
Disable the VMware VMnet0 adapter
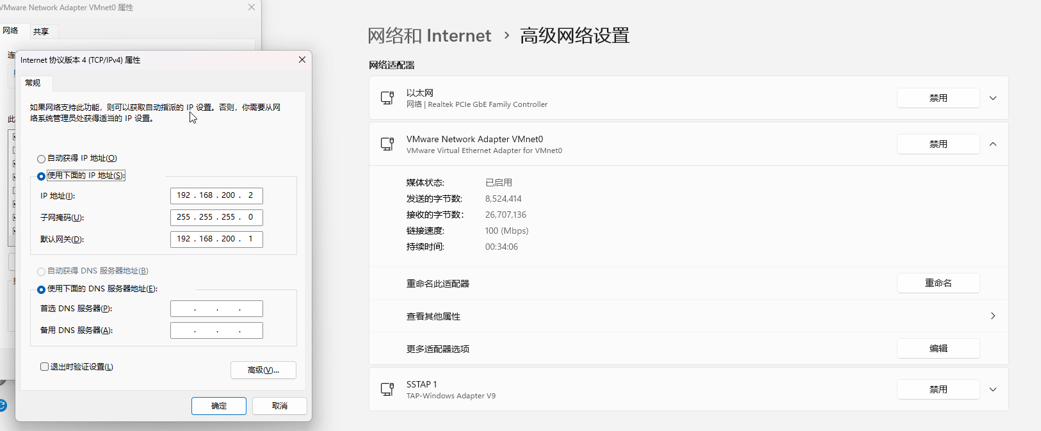point(939,144)
